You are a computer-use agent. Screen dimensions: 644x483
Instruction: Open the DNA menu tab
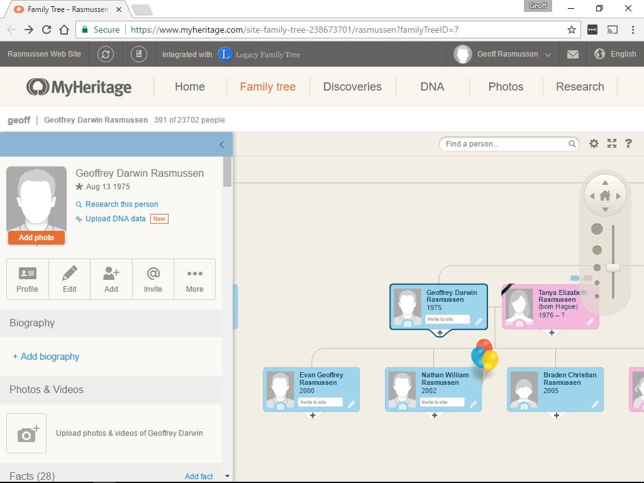pyautogui.click(x=432, y=87)
